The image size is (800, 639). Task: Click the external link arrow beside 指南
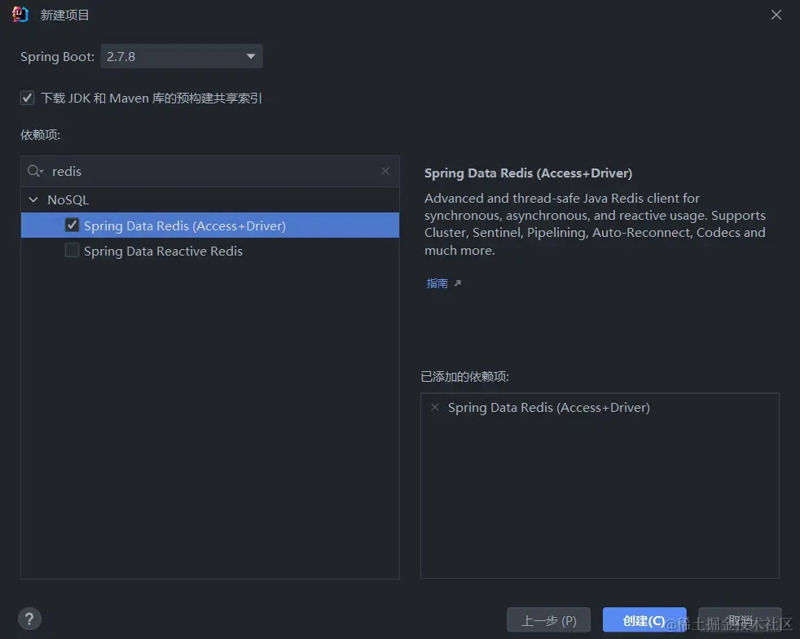pos(458,283)
